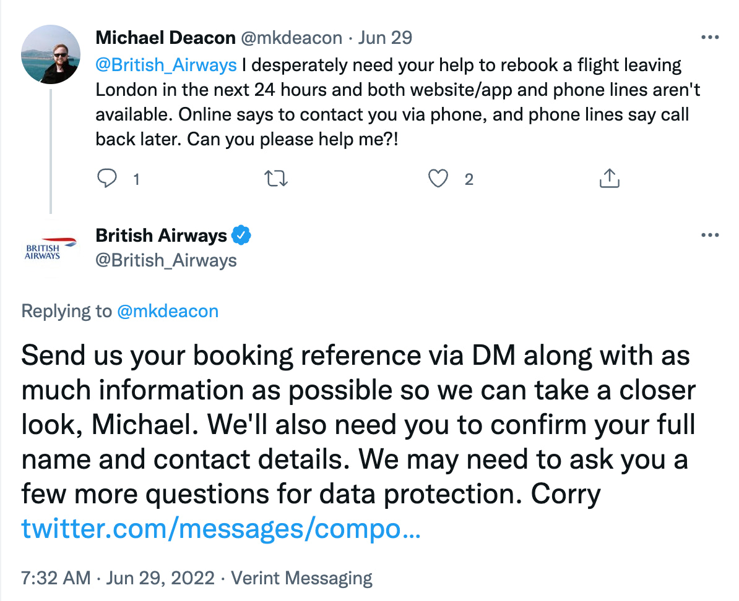Viewport: 739px width, 601px height.
Task: Open the three-dot menu on British Airways reply
Action: click(x=710, y=234)
